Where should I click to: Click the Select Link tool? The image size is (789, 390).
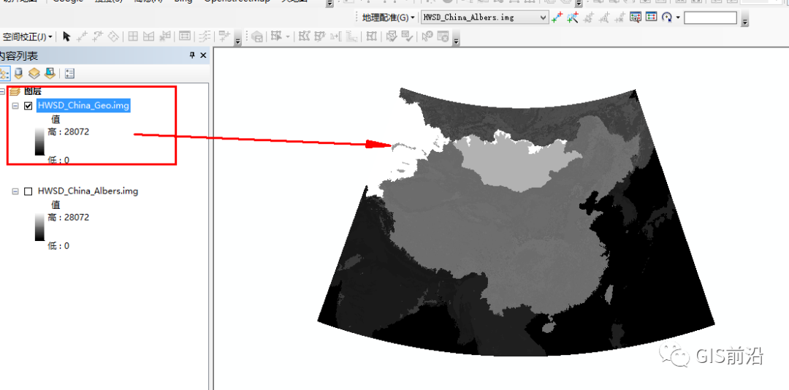click(589, 18)
